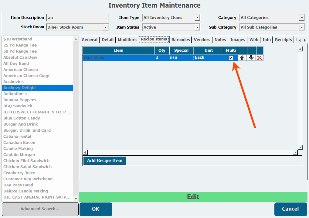Open the Vendors tab

point(202,40)
